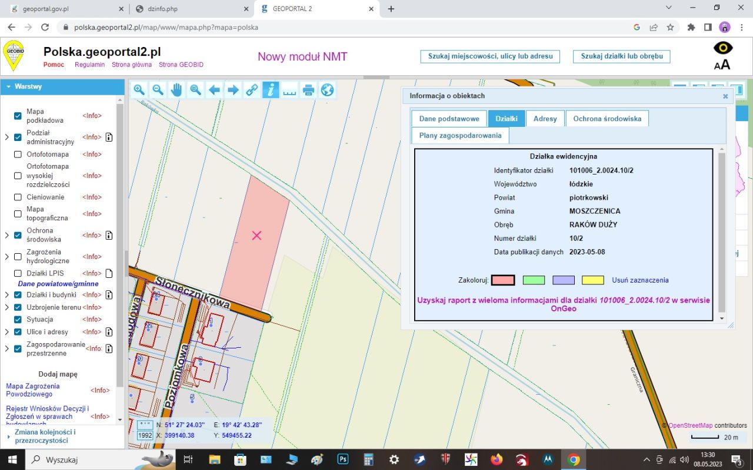Toggle the Cieniowanie layer checkbox

pos(18,197)
